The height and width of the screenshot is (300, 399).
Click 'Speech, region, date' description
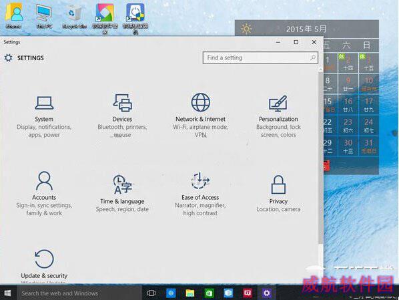(122, 209)
